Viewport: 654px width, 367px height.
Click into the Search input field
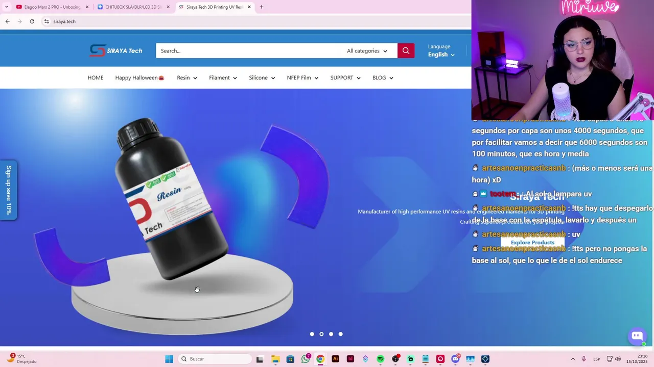click(247, 50)
